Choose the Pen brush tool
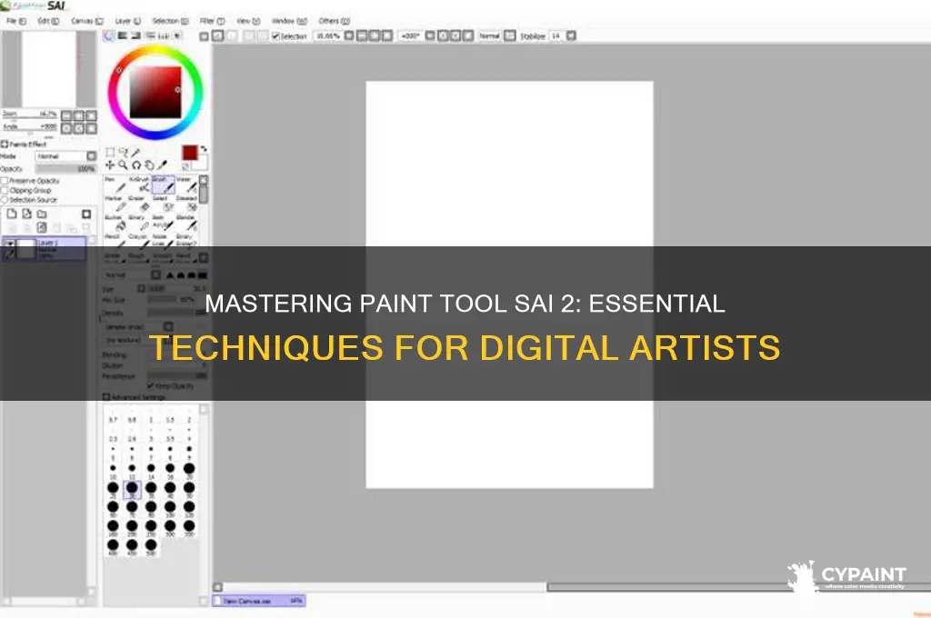The width and height of the screenshot is (931, 618). point(115,184)
